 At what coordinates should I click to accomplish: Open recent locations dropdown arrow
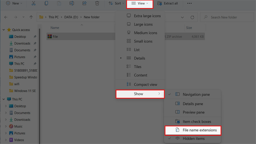click(x=23, y=17)
